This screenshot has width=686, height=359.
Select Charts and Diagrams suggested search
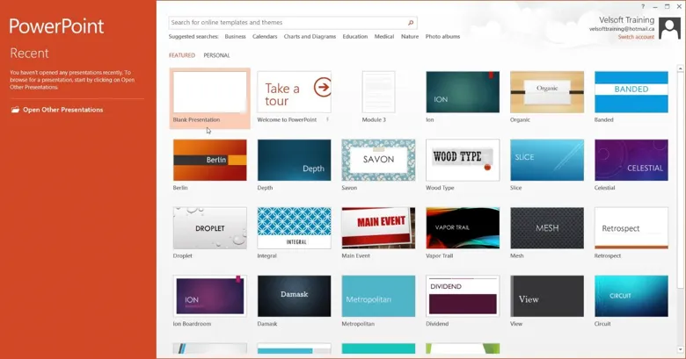(310, 37)
